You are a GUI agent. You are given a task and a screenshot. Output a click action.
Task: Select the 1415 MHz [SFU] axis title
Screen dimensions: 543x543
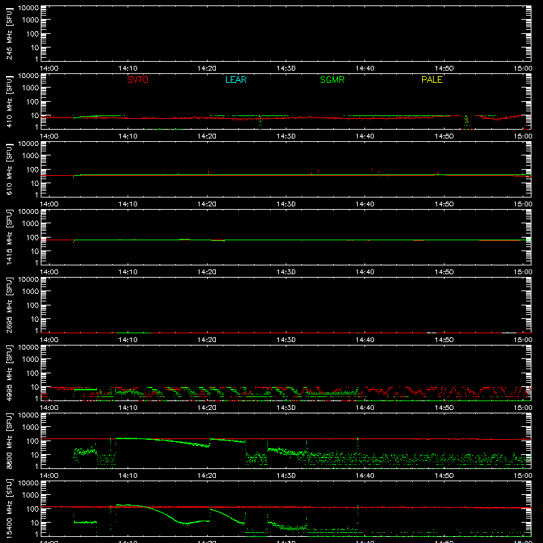(9, 237)
